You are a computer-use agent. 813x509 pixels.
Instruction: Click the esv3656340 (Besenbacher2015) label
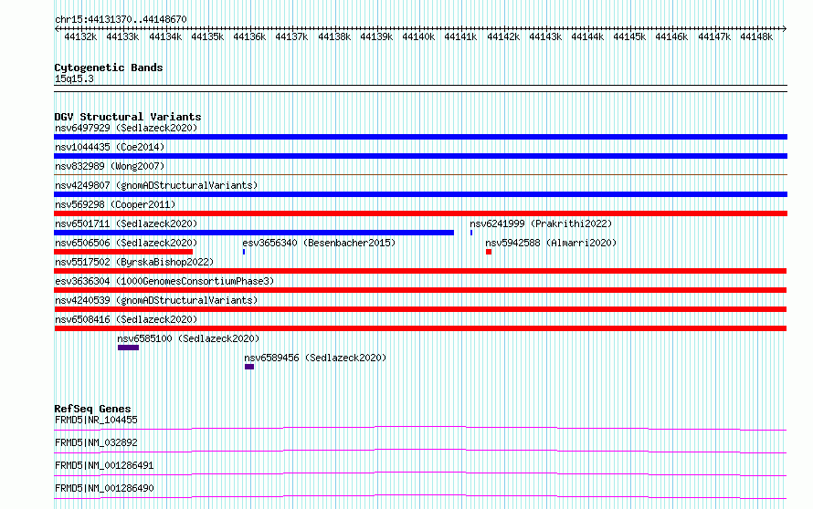pos(319,243)
